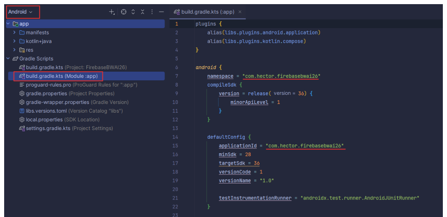Open the Android project view dropdown
The image size is (447, 217).
20,12
